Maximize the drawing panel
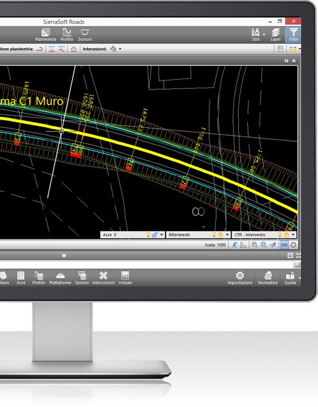The height and width of the screenshot is (407, 318). pos(286,61)
